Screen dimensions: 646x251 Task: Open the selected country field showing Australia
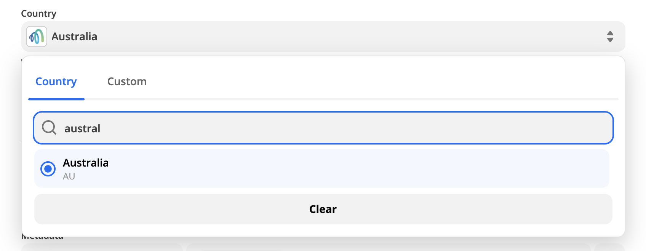click(305, 37)
